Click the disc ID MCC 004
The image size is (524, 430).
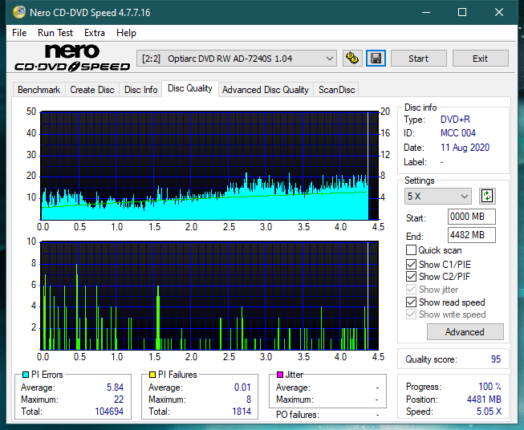point(458,133)
